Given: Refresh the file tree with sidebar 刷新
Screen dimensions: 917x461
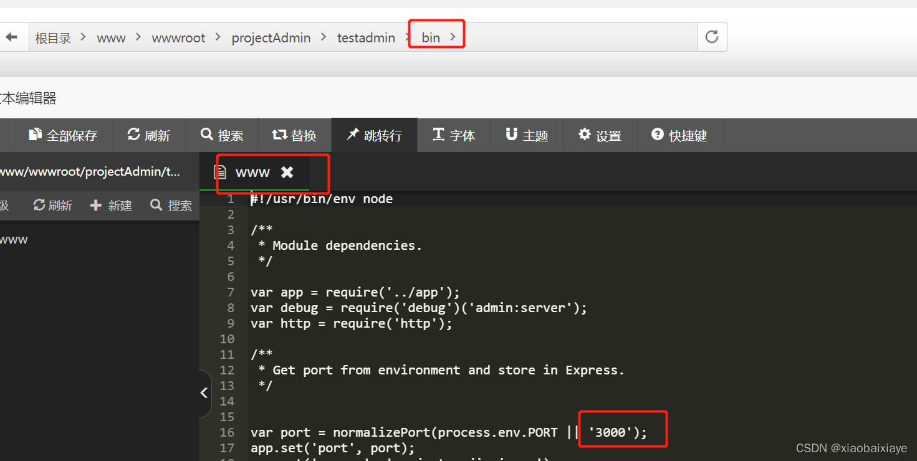Looking at the screenshot, I should point(52,205).
